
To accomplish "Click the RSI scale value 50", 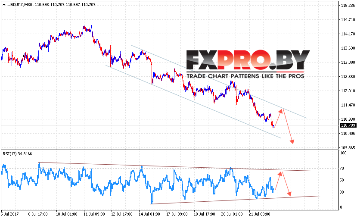I will (342, 180).
